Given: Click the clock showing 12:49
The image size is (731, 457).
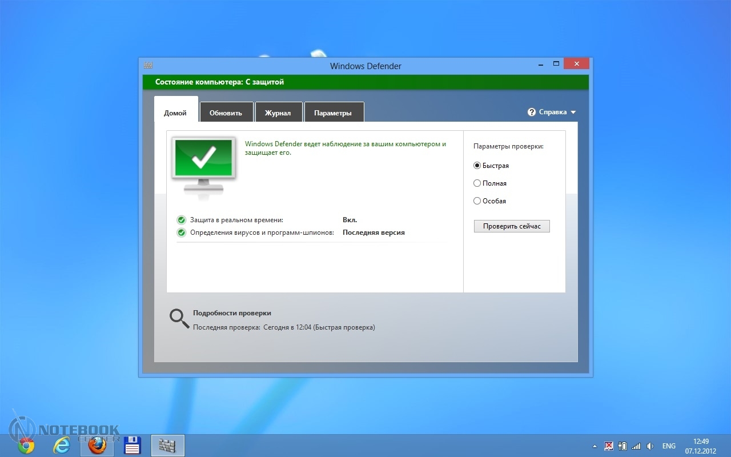Looking at the screenshot, I should tap(701, 446).
